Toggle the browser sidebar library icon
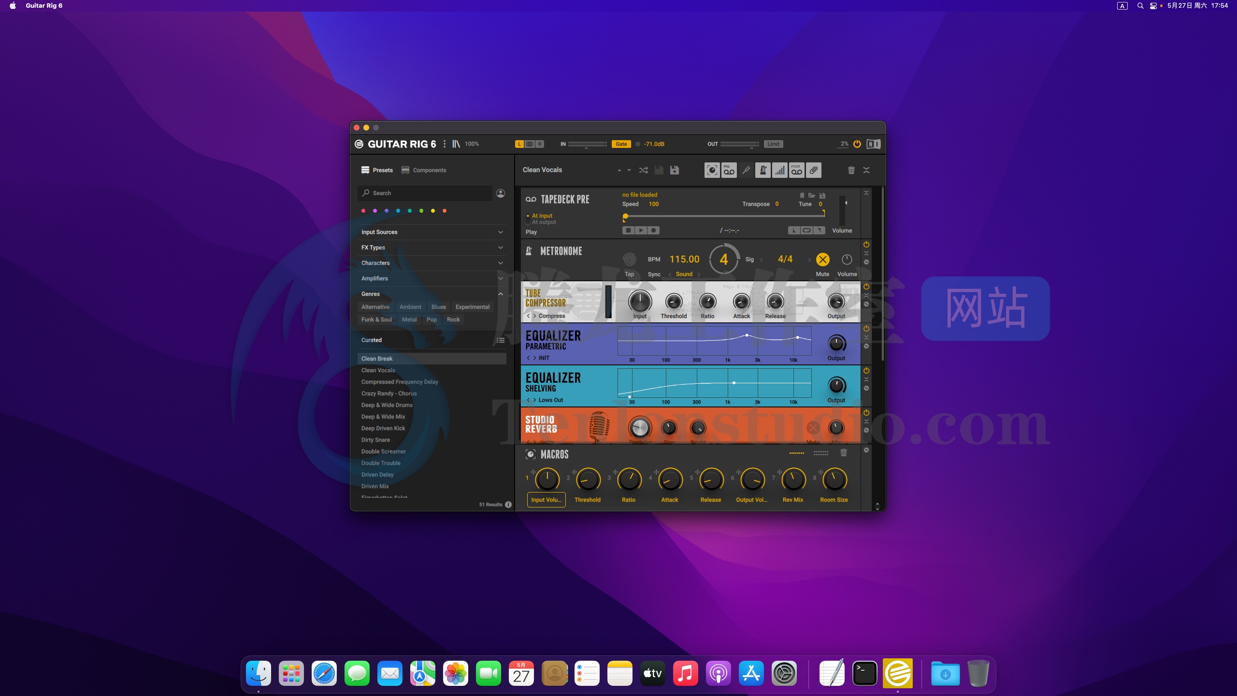1237x696 pixels. click(x=456, y=144)
